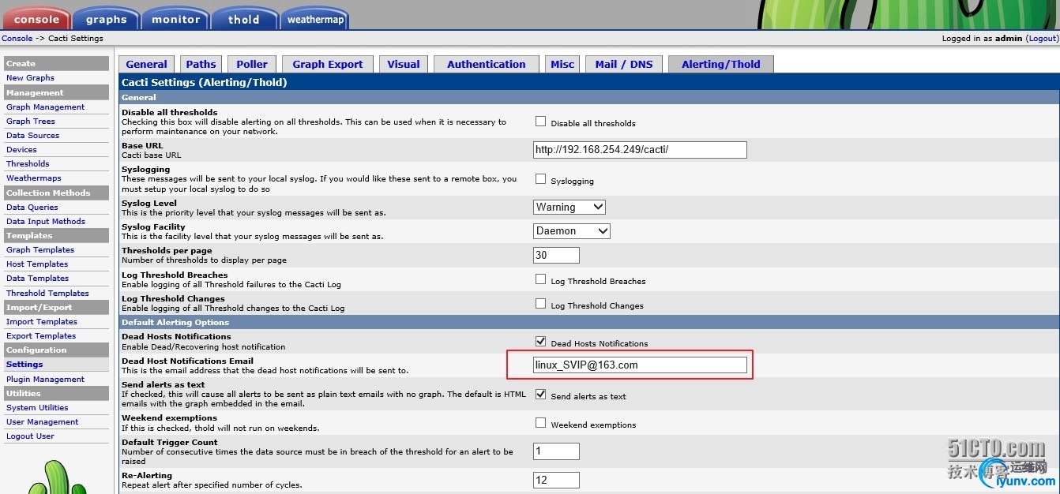
Task: Enable the Weekend exemptions checkbox
Action: click(x=541, y=423)
